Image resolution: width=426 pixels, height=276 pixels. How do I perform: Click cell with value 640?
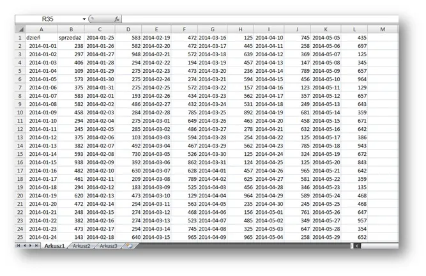click(128, 237)
